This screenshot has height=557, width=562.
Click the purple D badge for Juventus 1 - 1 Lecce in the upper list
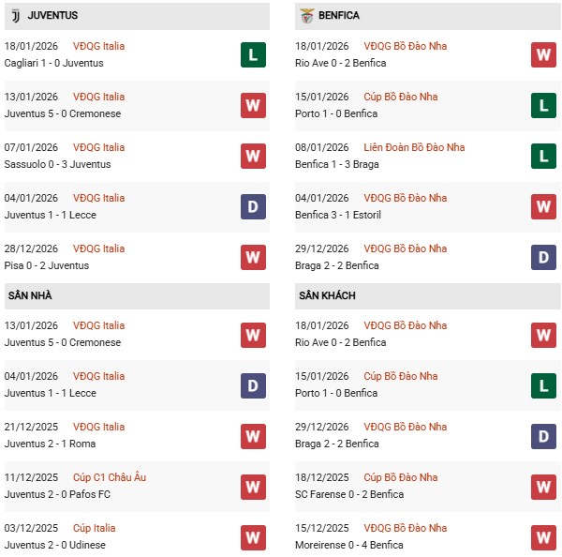pos(253,206)
